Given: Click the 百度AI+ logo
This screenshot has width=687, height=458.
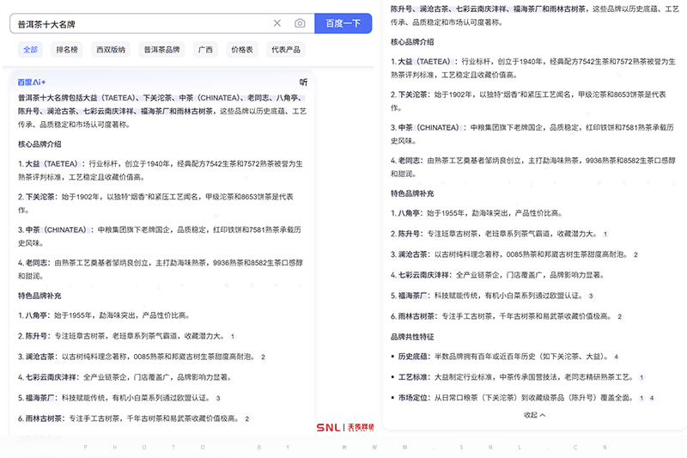Looking at the screenshot, I should pos(32,82).
